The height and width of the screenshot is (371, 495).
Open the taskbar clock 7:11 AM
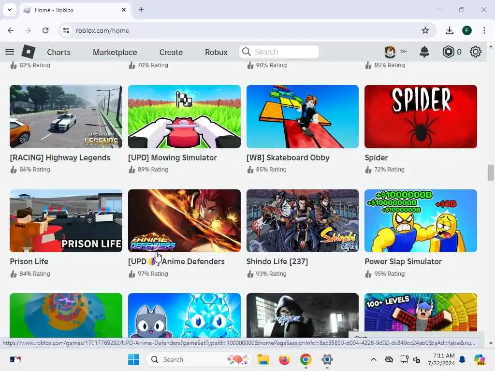(441, 359)
